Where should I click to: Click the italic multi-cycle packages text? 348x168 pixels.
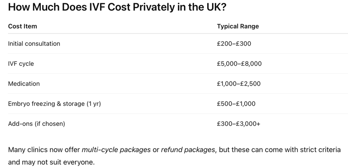(x=116, y=150)
